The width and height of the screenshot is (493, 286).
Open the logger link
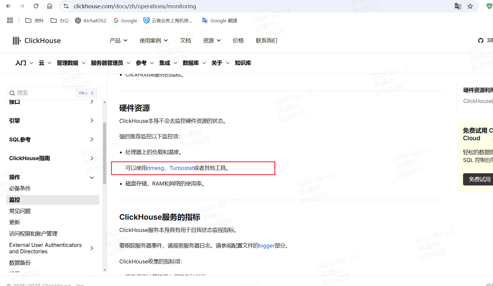pos(266,246)
